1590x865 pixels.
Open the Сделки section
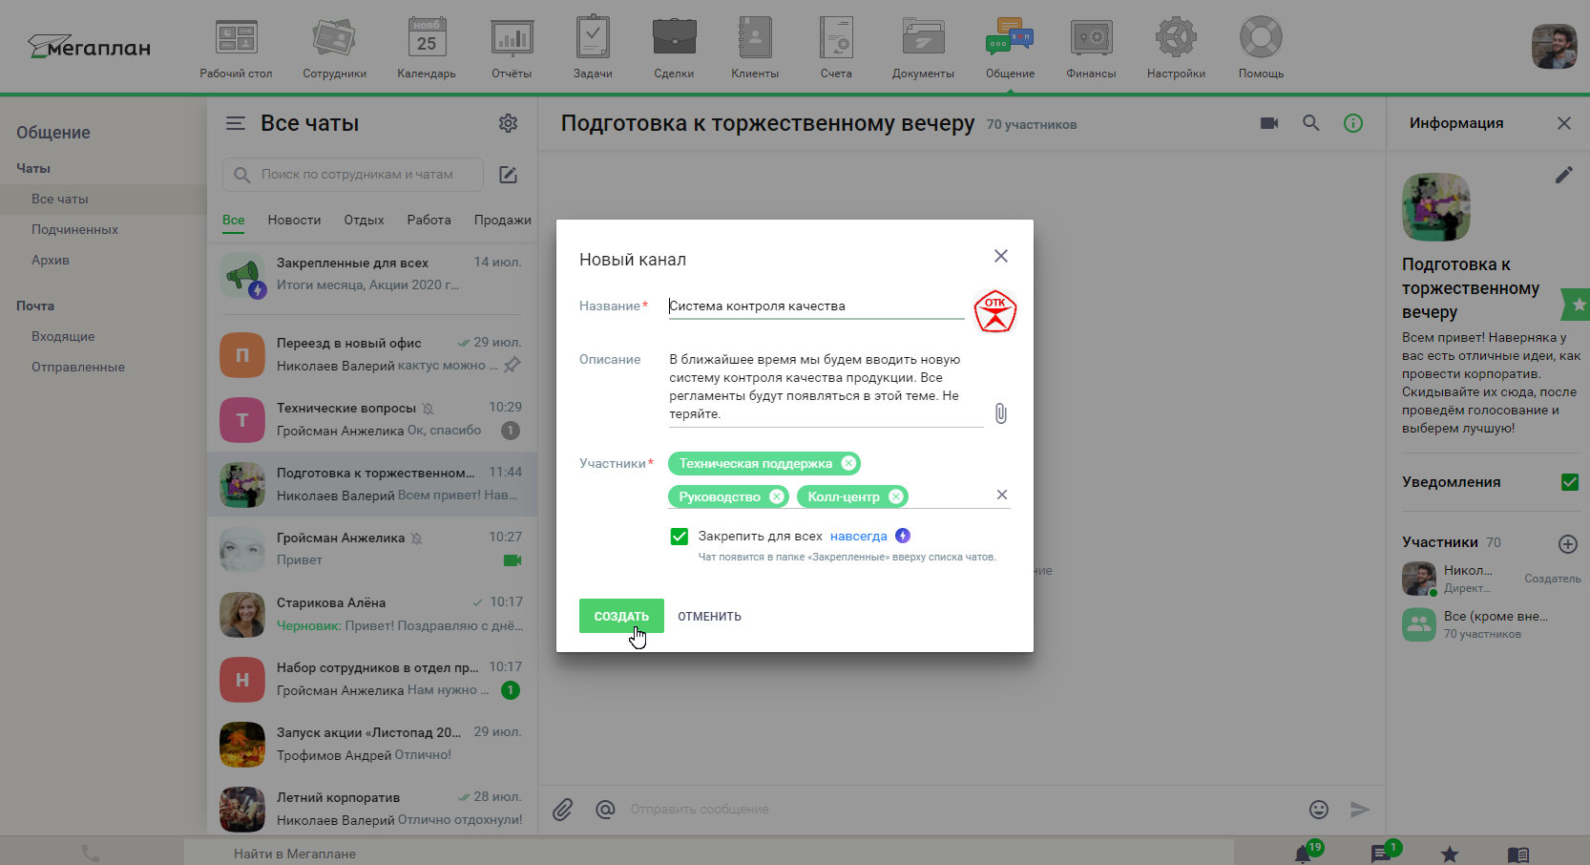pos(674,48)
